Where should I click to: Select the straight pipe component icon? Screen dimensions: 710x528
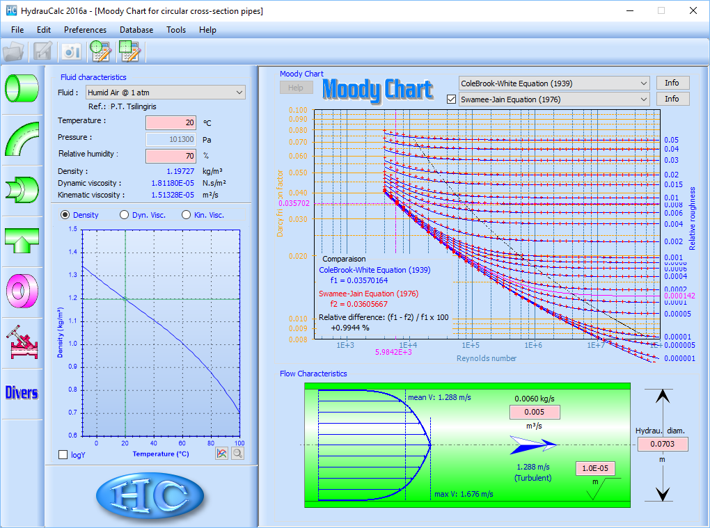pos(22,88)
